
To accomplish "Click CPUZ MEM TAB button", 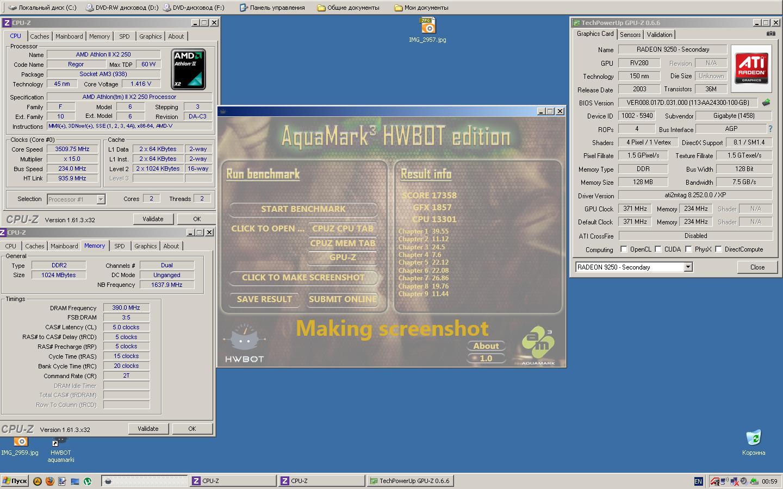I will pos(343,243).
